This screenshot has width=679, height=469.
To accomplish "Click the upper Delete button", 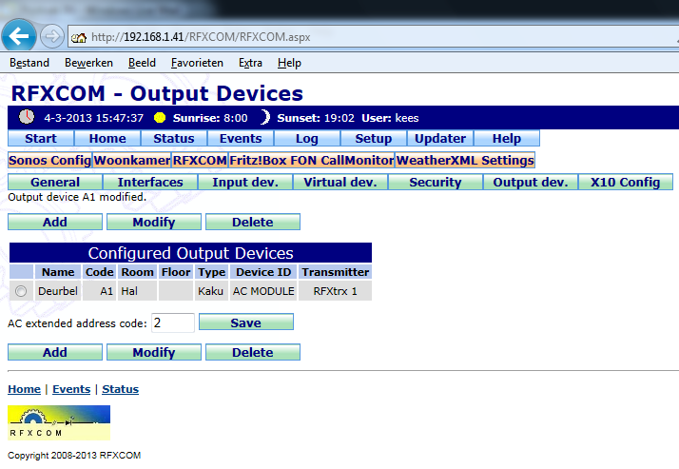I will click(x=252, y=222).
